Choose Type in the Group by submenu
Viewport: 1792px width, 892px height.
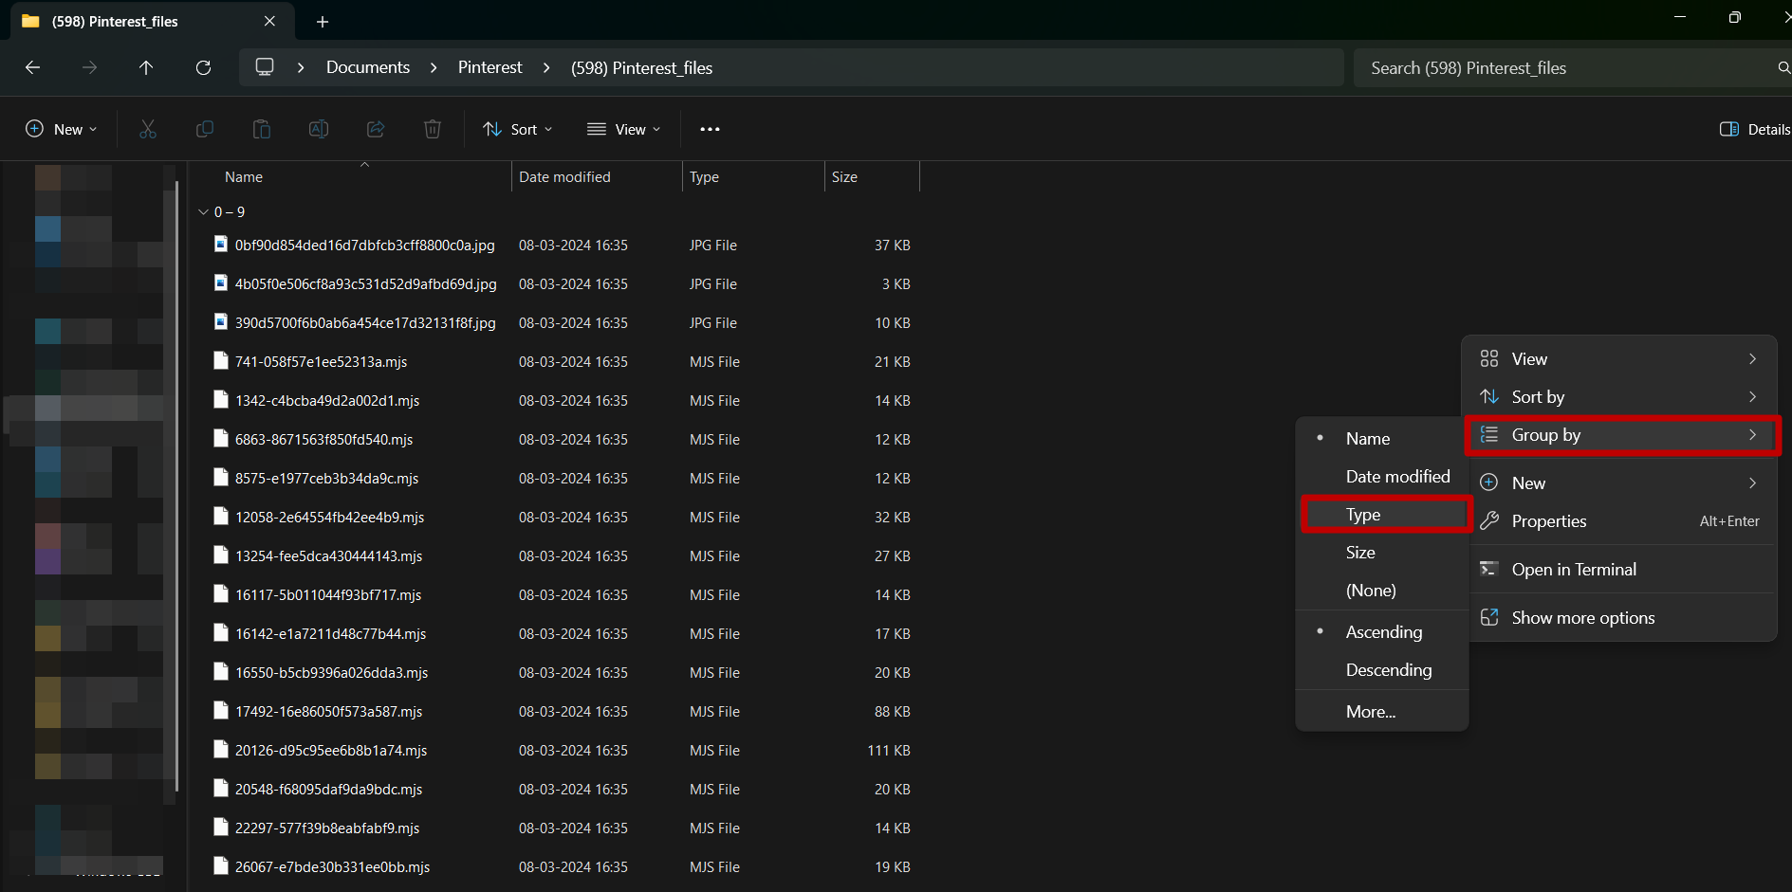[1363, 515]
